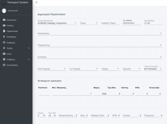Open Dashboard via its gauge icon

point(4,20)
